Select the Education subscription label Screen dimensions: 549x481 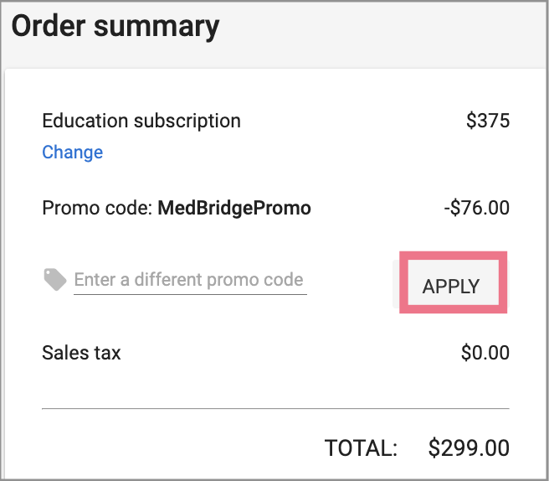pos(141,121)
